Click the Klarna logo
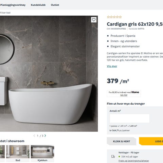Viewport: 163px width, 163px height. click(135, 92)
